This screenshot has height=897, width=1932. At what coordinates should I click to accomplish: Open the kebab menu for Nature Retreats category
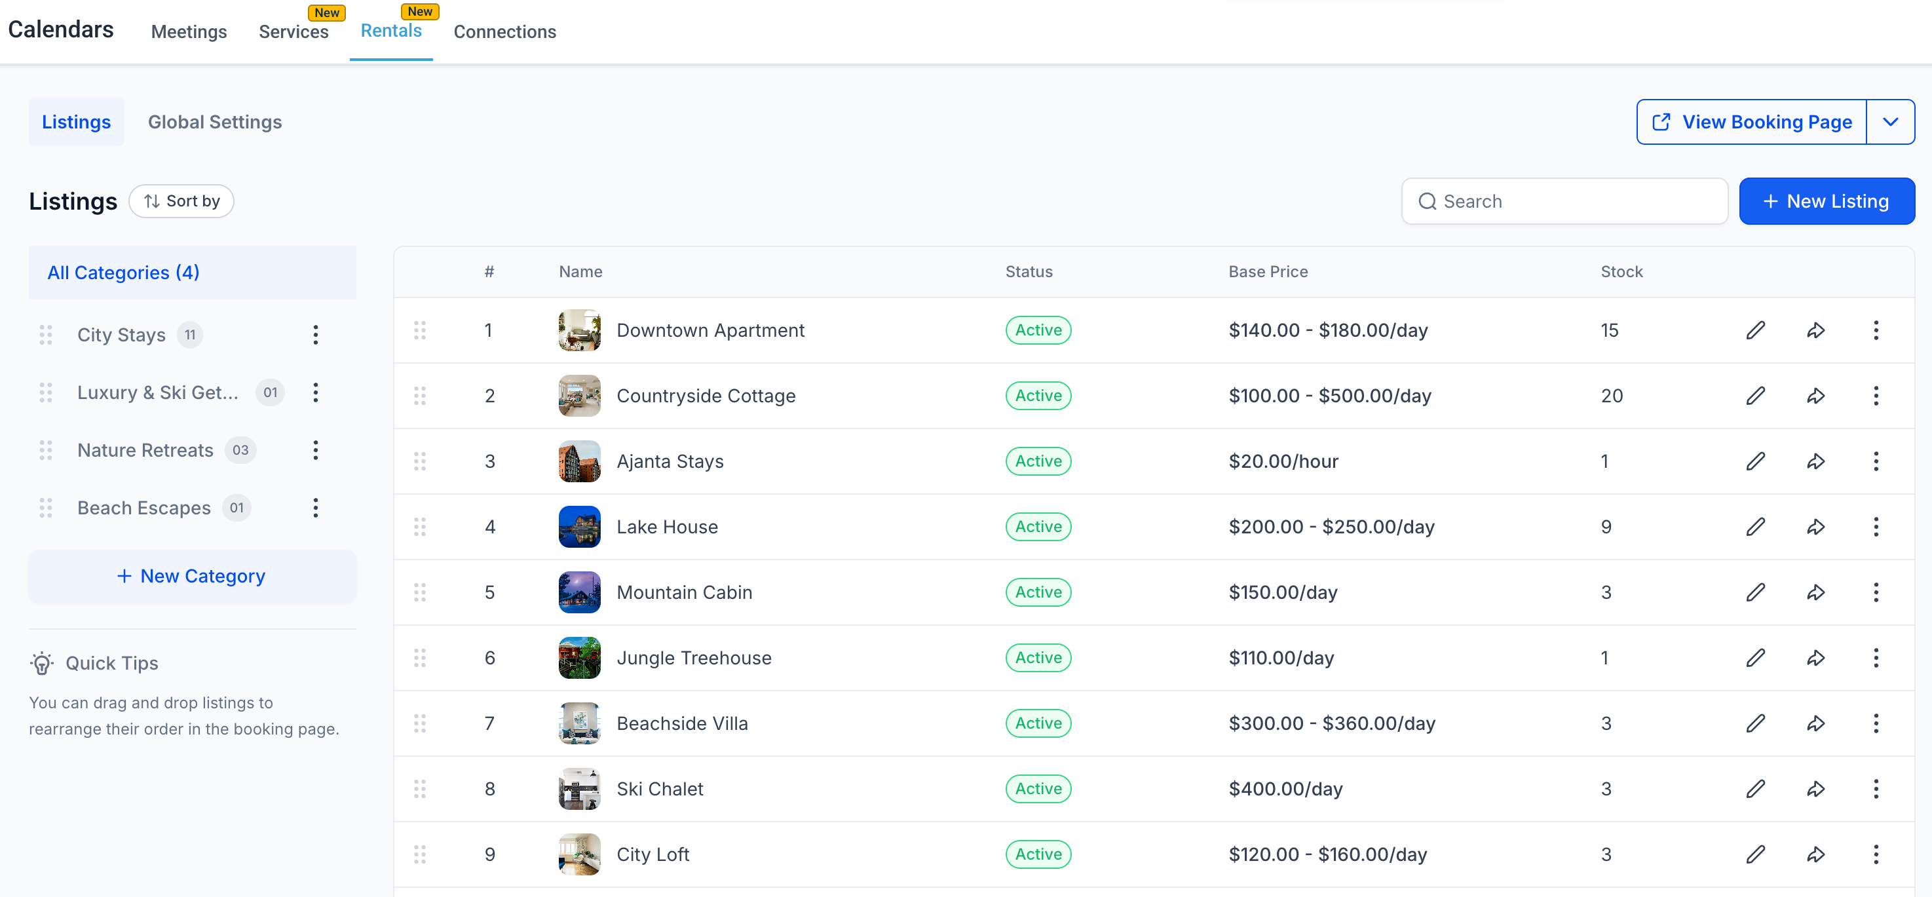click(316, 450)
